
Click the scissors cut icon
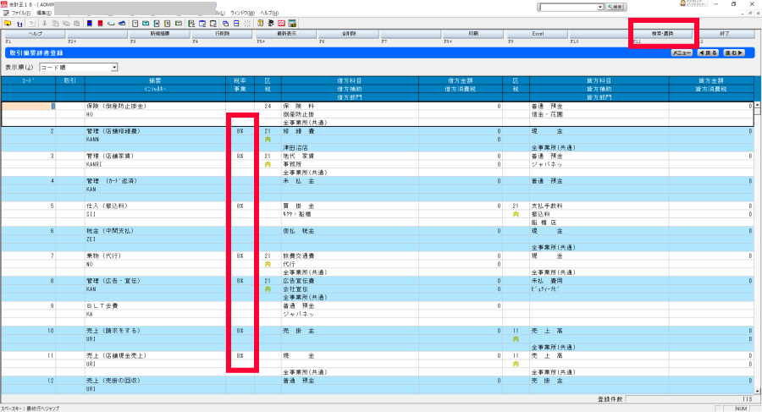[x=44, y=23]
